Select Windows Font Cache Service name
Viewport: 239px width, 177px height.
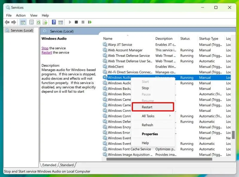[x=129, y=149]
